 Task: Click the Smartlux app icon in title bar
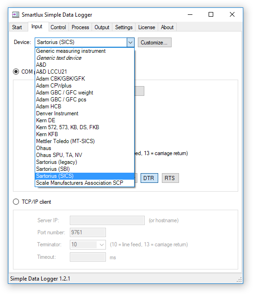16,15
